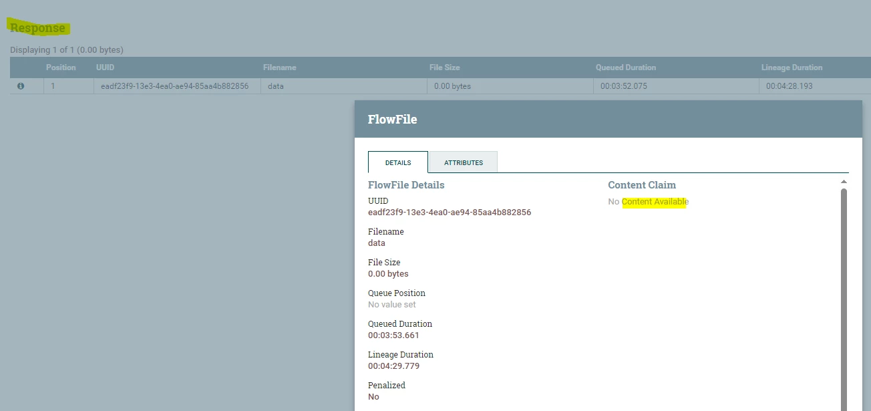
Task: Open the info icon for flowfile row 1
Action: tap(21, 86)
